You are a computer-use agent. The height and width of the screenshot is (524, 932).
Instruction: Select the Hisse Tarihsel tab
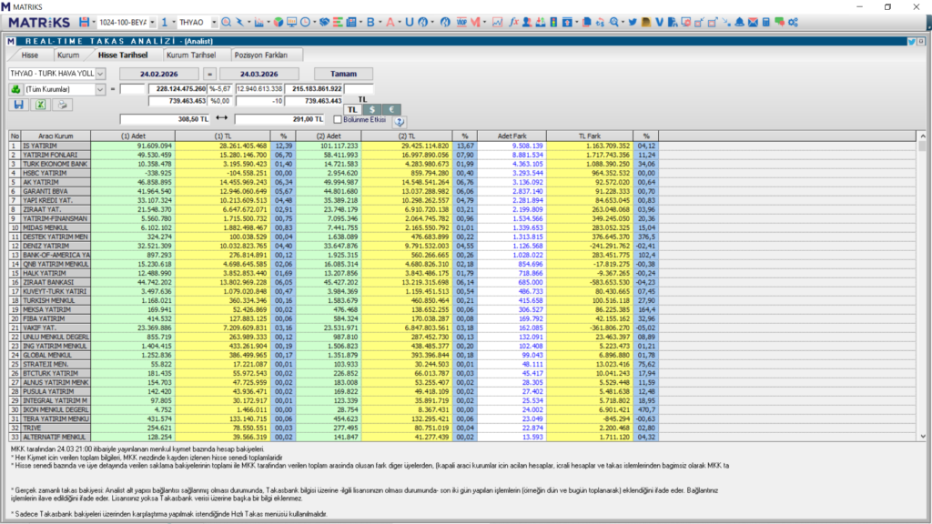[x=123, y=55]
